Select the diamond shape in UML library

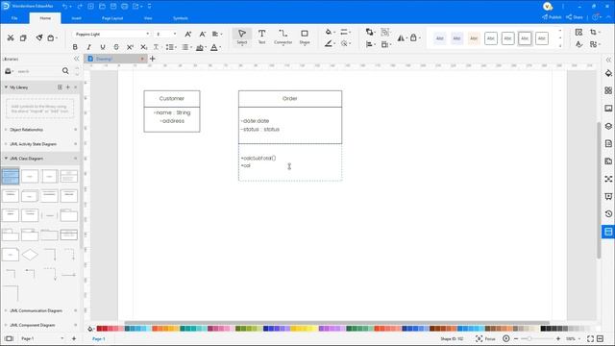click(x=30, y=255)
